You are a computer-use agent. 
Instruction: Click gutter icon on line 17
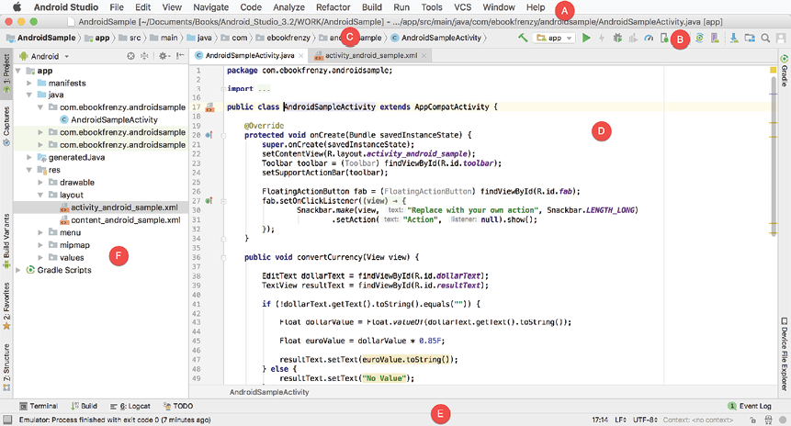[x=209, y=106]
